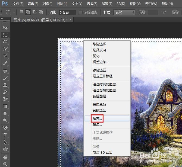
Task: Open the 文件(F) menu
Action: 18,4
